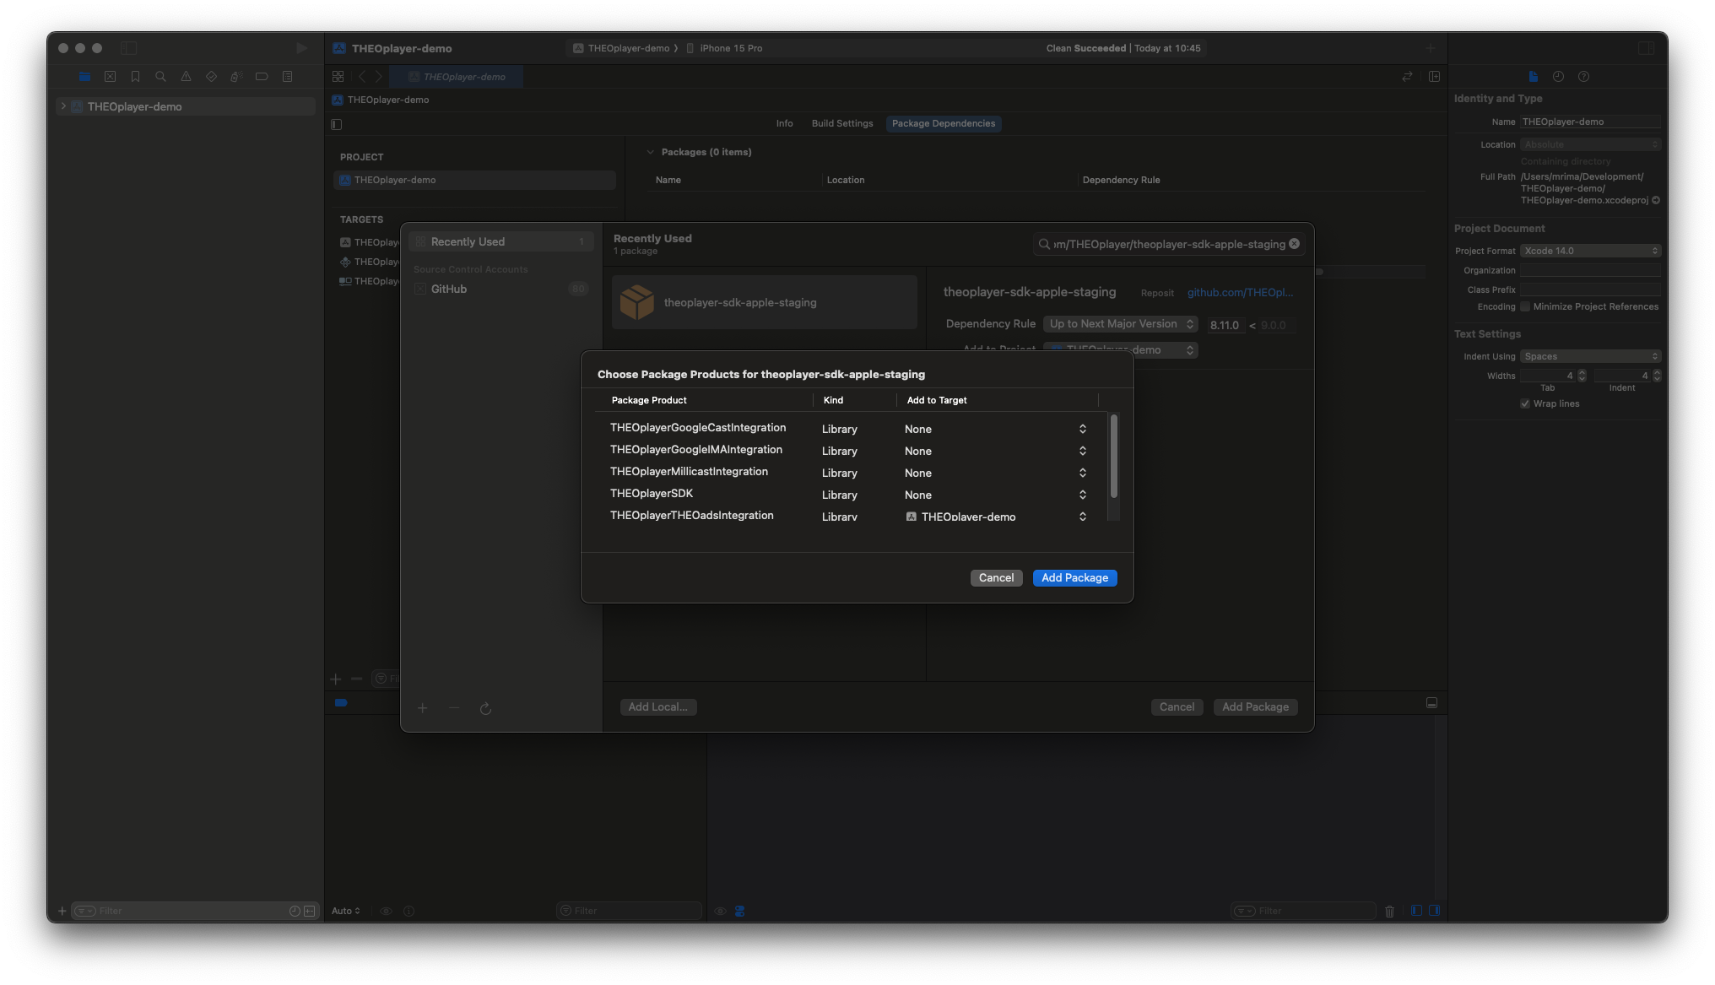Open the Test navigator
This screenshot has height=985, width=1715.
pos(211,76)
